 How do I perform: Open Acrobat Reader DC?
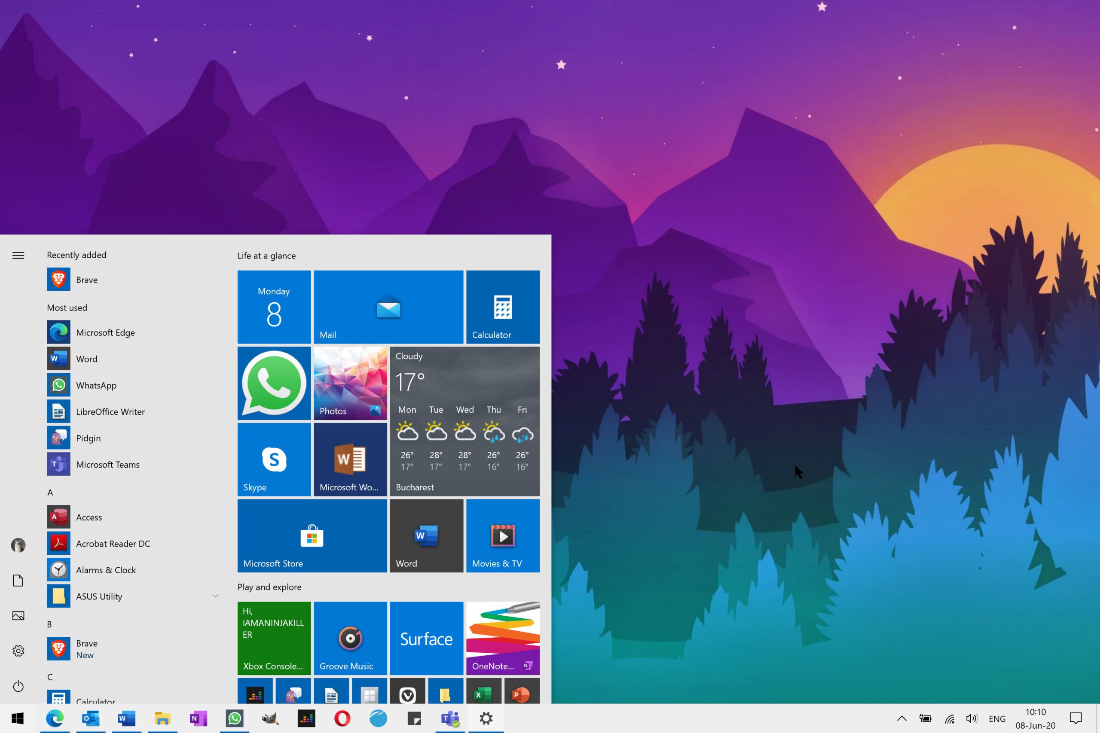(133, 543)
